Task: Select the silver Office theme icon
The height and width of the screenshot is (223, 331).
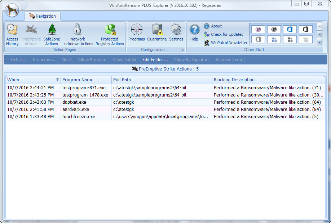Action: (x=258, y=39)
